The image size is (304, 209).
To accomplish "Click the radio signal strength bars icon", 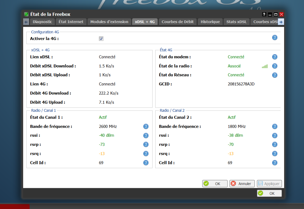I will point(265,66).
